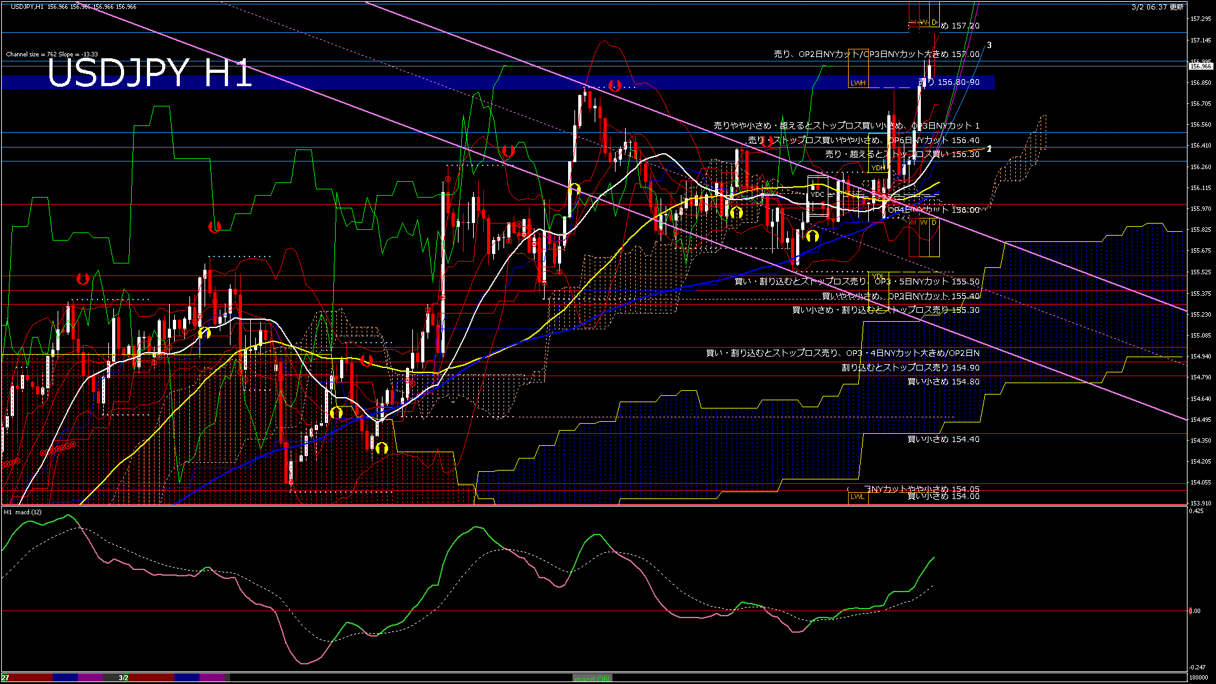Image resolution: width=1216 pixels, height=684 pixels.
Task: Click the 買い小さめ 154.40 level label
Action: (943, 439)
